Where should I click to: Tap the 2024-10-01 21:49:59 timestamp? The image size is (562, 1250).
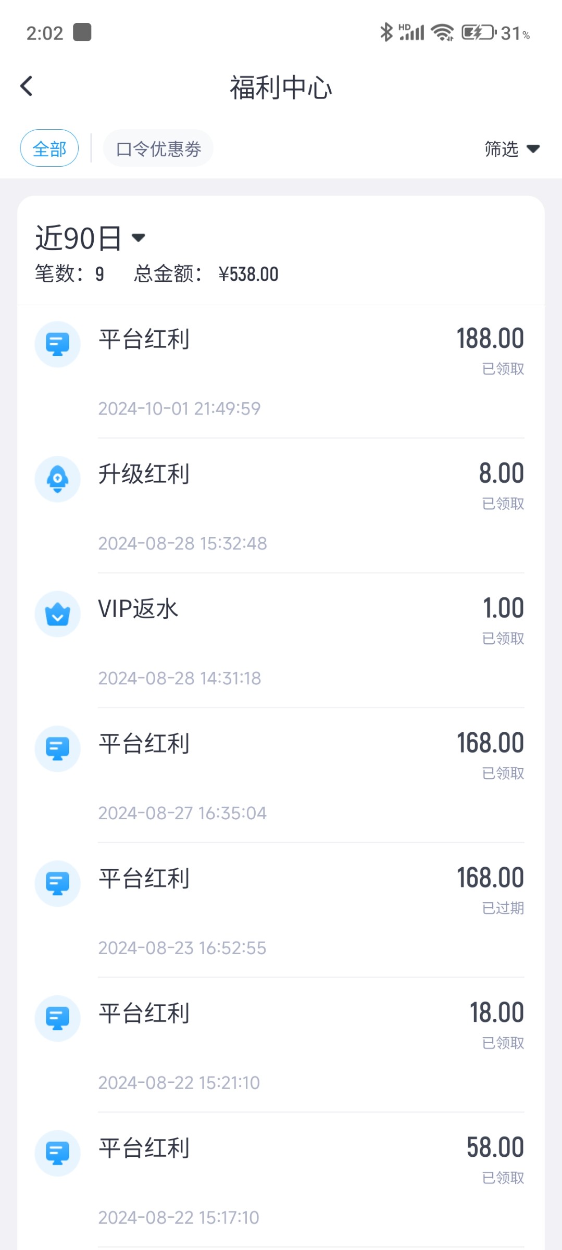[x=179, y=409]
